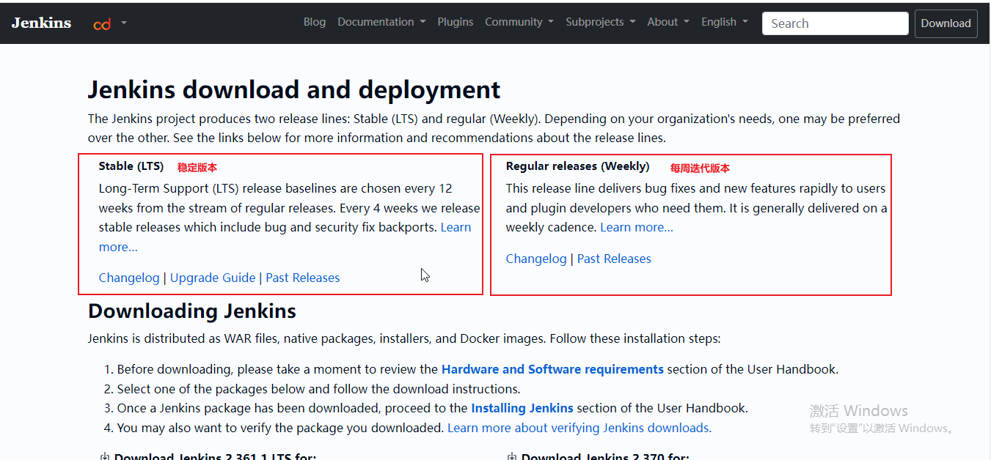
Task: Open the Plugins menu item
Action: pos(456,21)
